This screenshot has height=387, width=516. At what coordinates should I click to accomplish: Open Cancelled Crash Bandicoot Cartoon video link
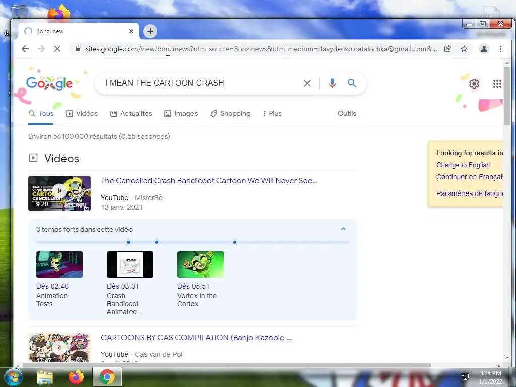209,181
